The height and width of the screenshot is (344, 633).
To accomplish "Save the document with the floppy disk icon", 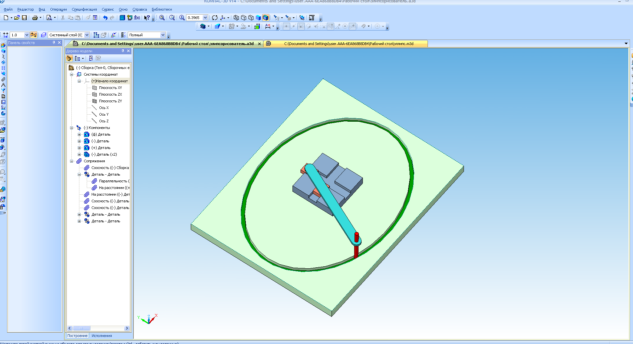I will (x=24, y=18).
